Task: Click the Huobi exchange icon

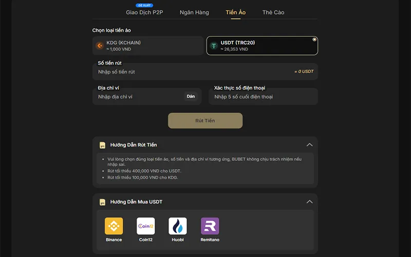Action: click(x=178, y=226)
